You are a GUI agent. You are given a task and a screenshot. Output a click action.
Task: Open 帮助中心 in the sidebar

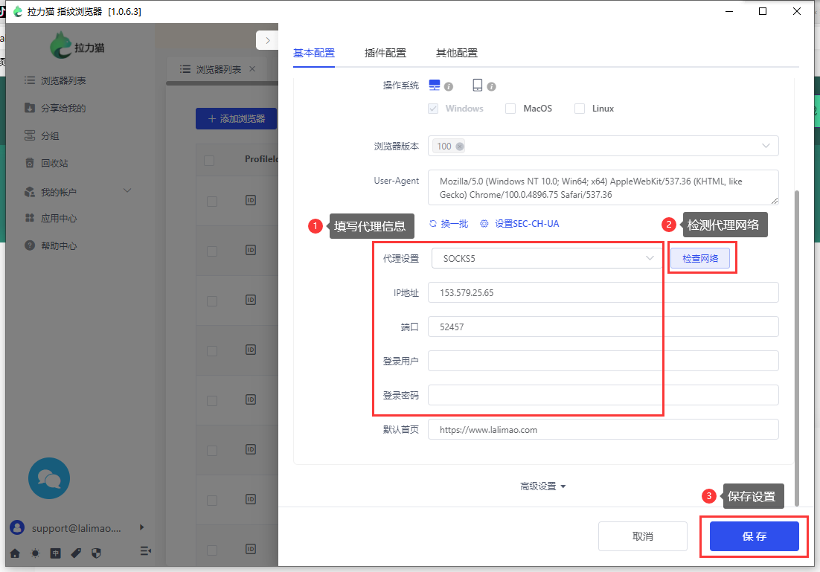(x=51, y=245)
